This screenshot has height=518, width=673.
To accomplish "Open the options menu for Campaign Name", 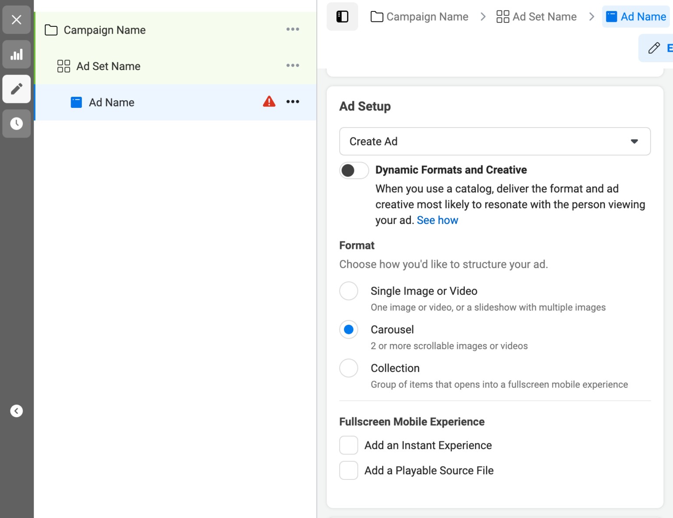I will point(293,29).
